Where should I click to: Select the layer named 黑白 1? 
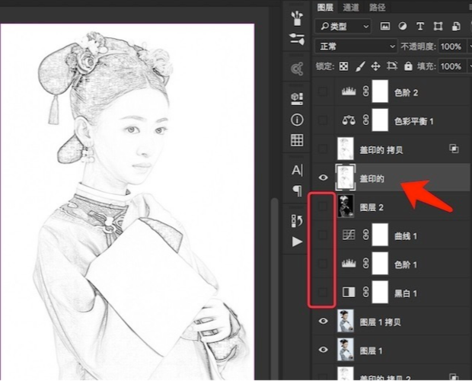coord(391,292)
